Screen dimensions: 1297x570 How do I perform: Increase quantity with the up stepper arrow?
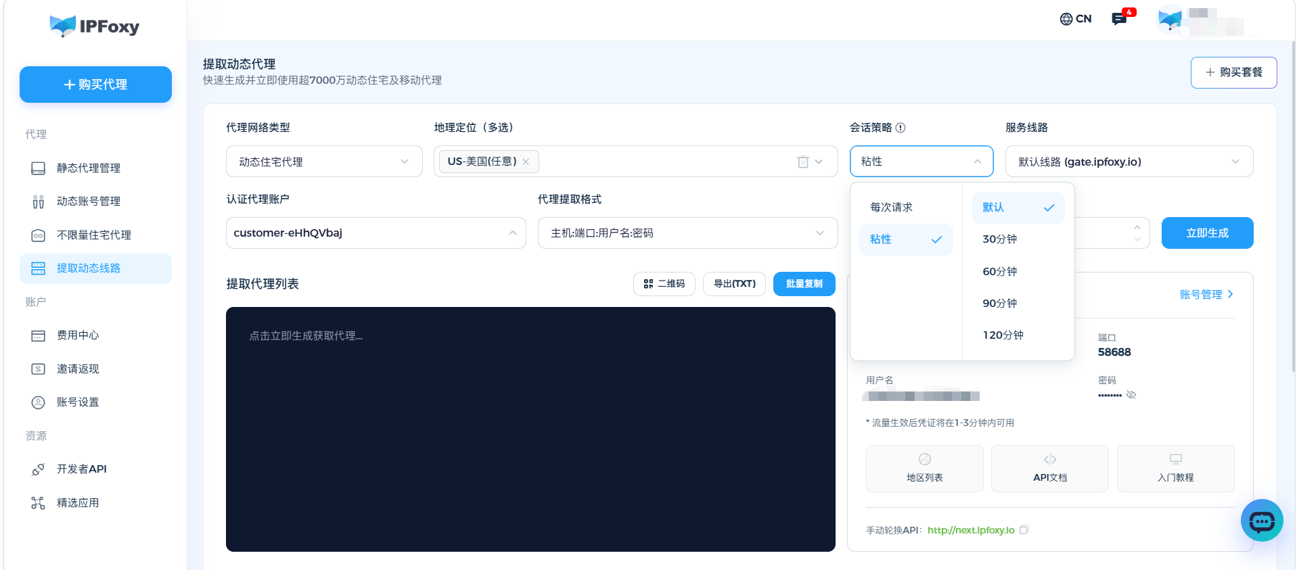(x=1137, y=227)
